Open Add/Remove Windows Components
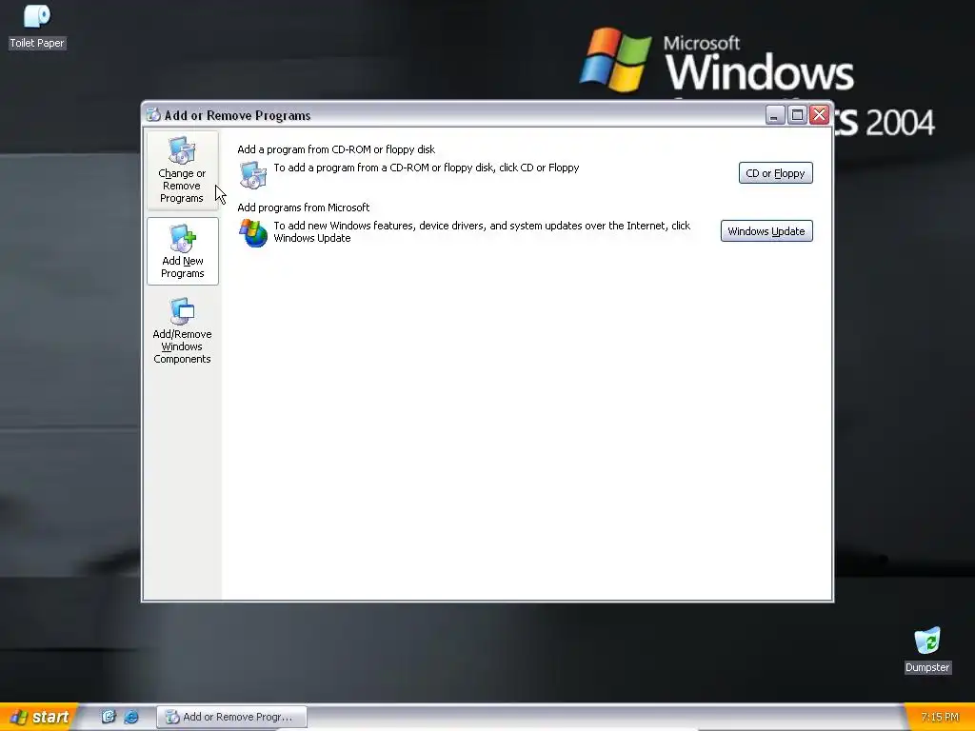This screenshot has height=731, width=975. pyautogui.click(x=182, y=330)
